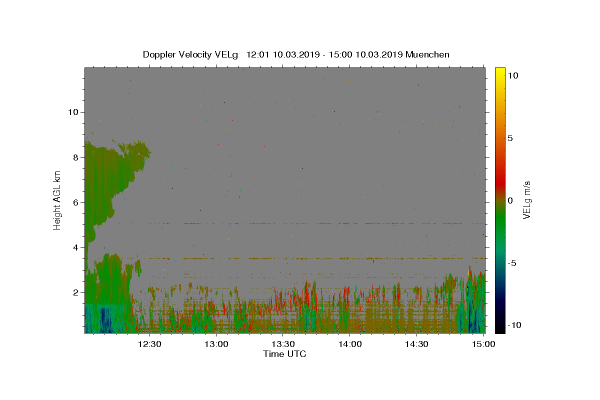Click the 13:30 time axis label

[x=283, y=344]
